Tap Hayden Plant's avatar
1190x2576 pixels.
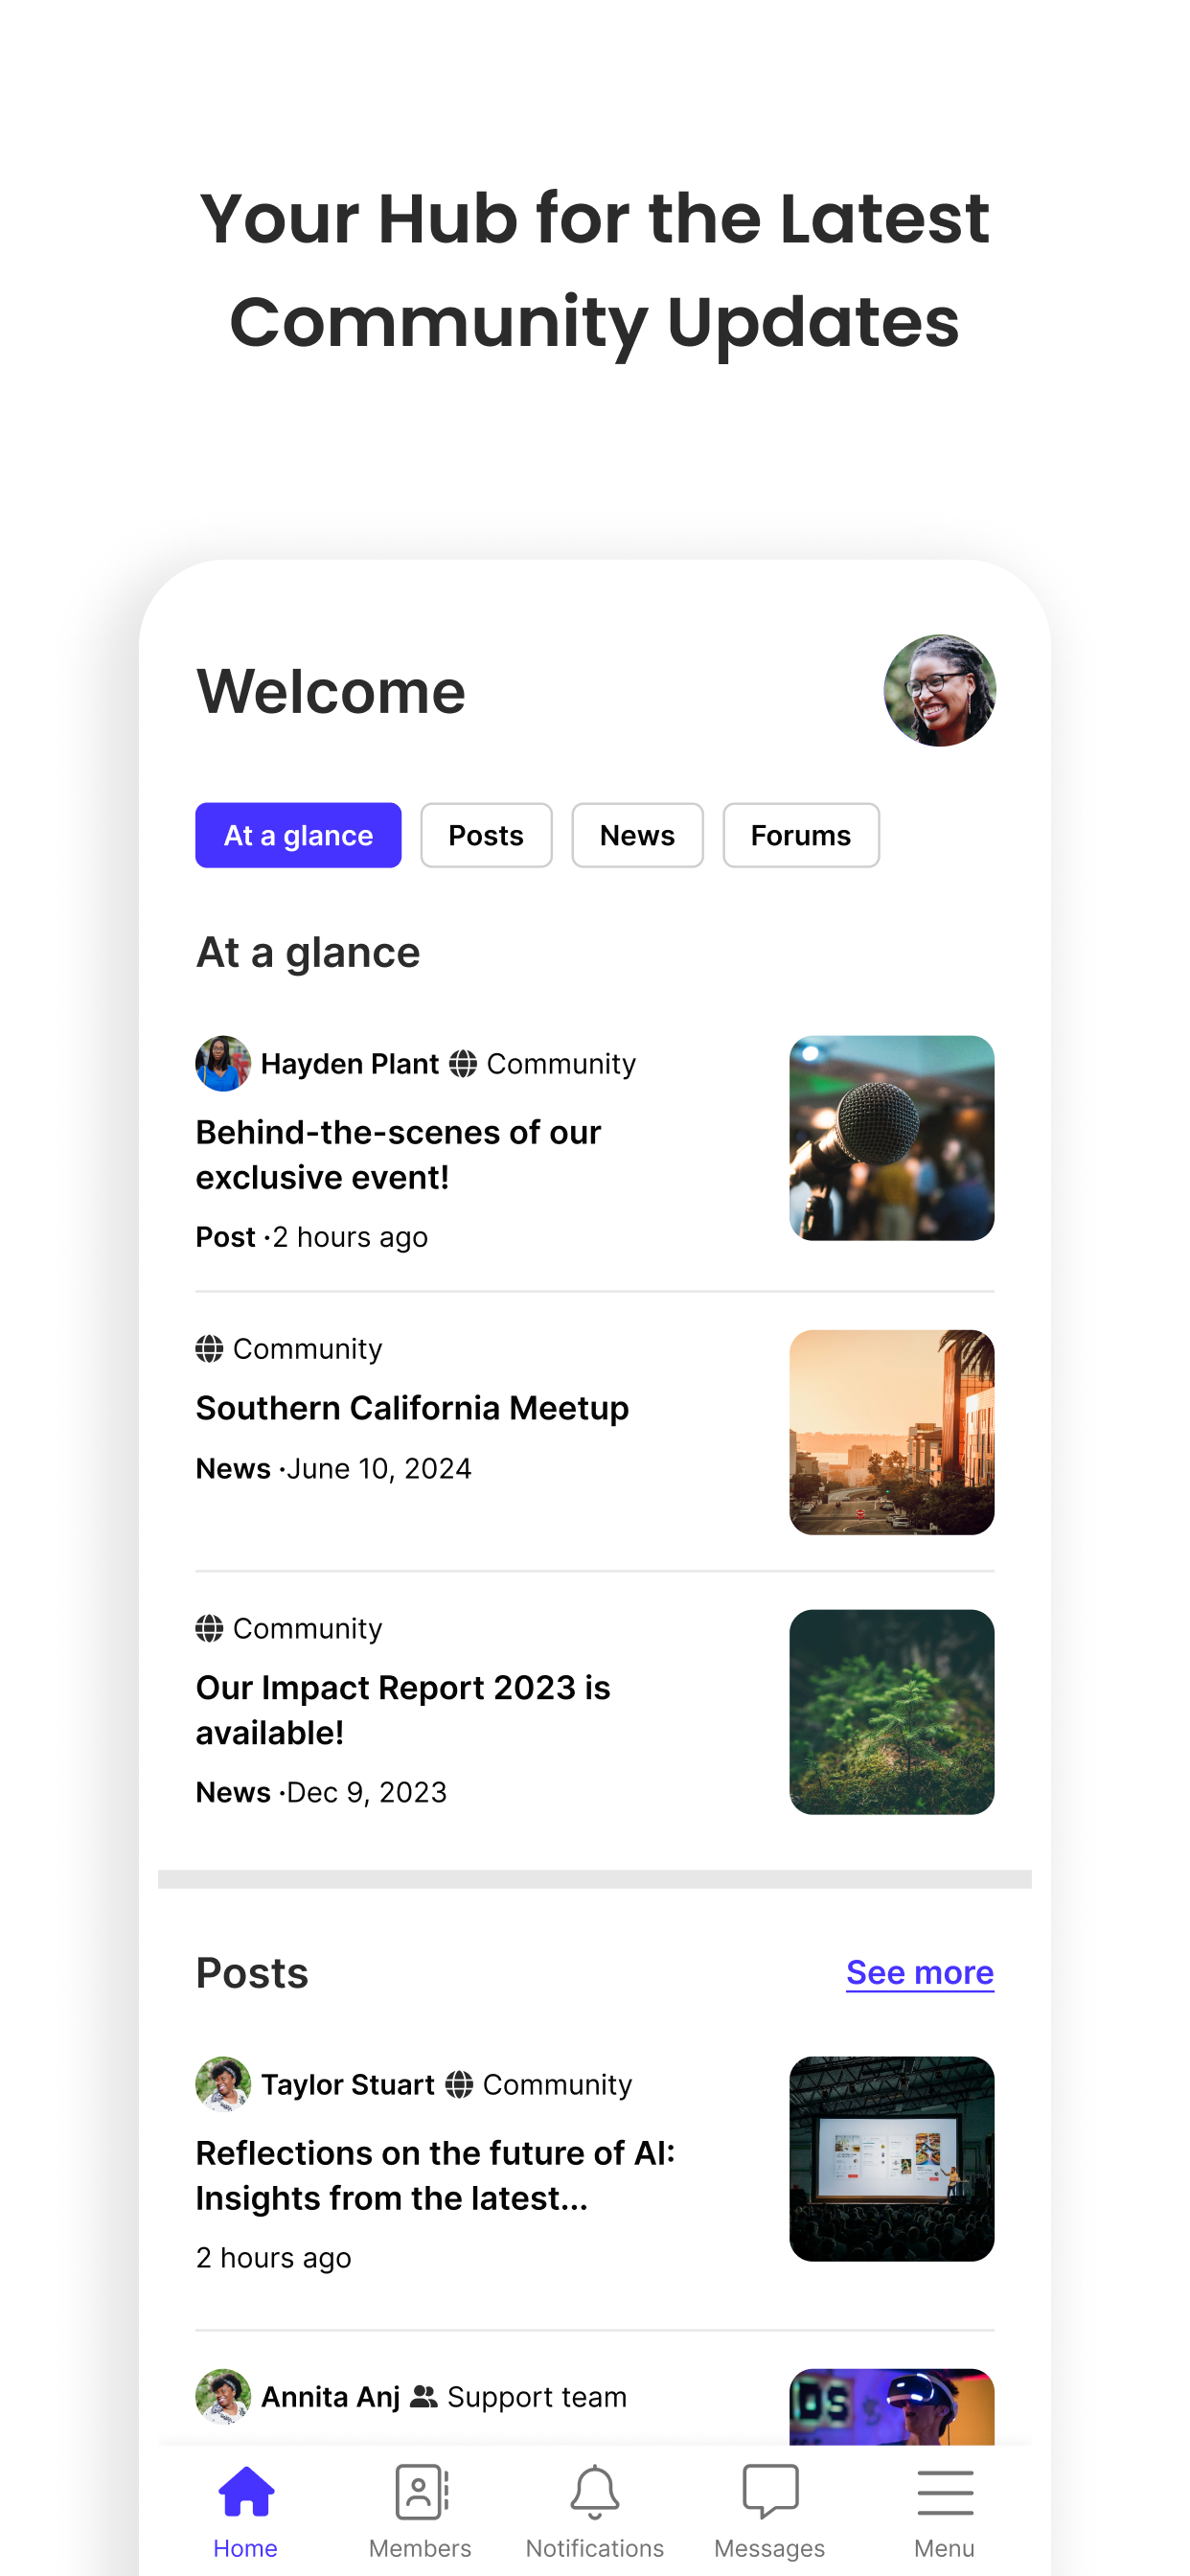click(x=222, y=1063)
